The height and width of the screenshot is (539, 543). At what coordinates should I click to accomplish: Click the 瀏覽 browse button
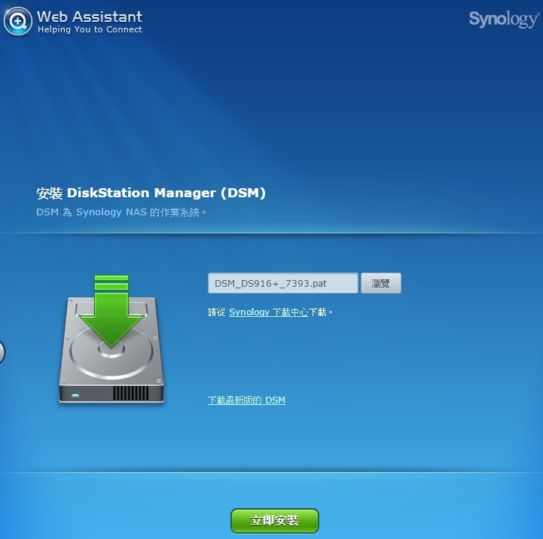click(381, 283)
